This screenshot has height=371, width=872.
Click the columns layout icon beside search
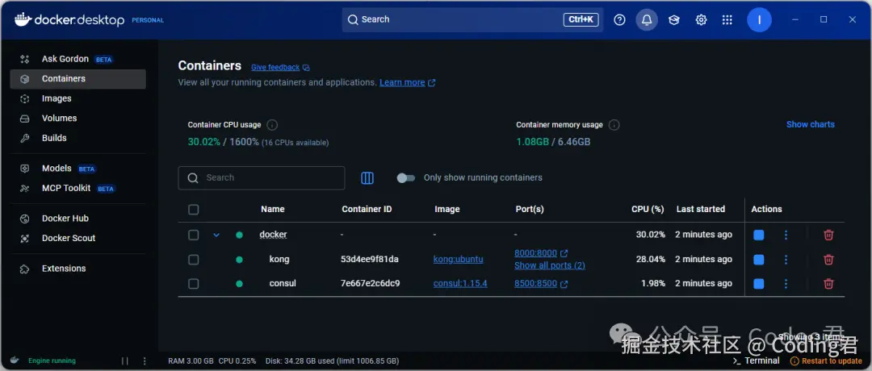tap(367, 177)
